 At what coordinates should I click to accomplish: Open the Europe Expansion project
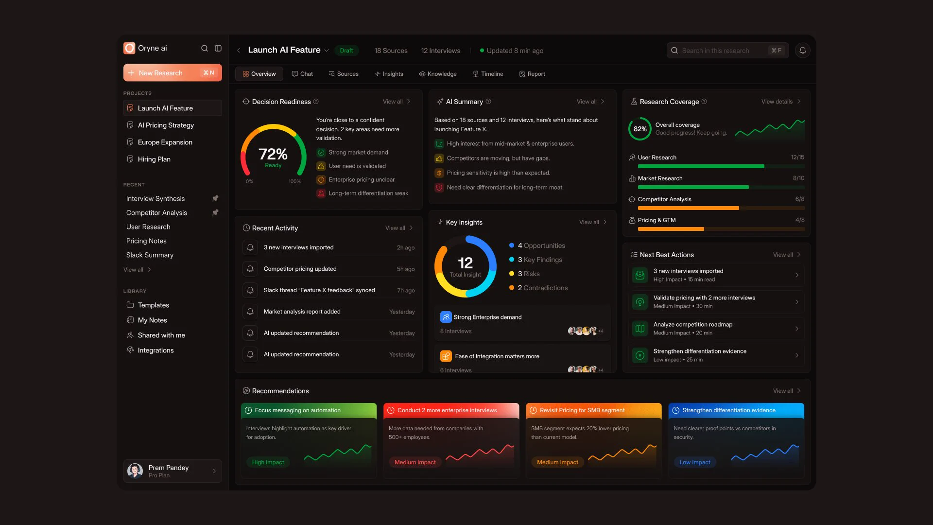click(173, 142)
